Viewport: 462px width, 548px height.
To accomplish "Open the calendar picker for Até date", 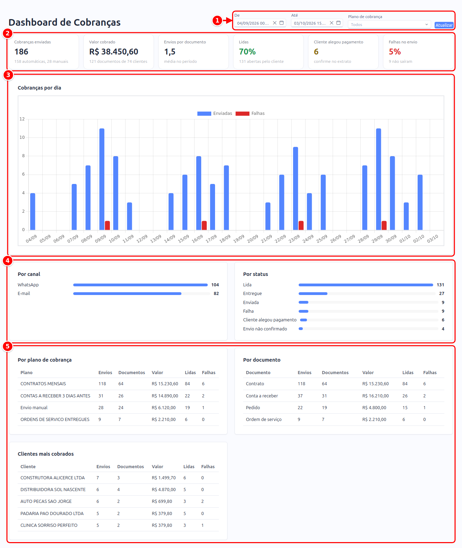I will (339, 23).
